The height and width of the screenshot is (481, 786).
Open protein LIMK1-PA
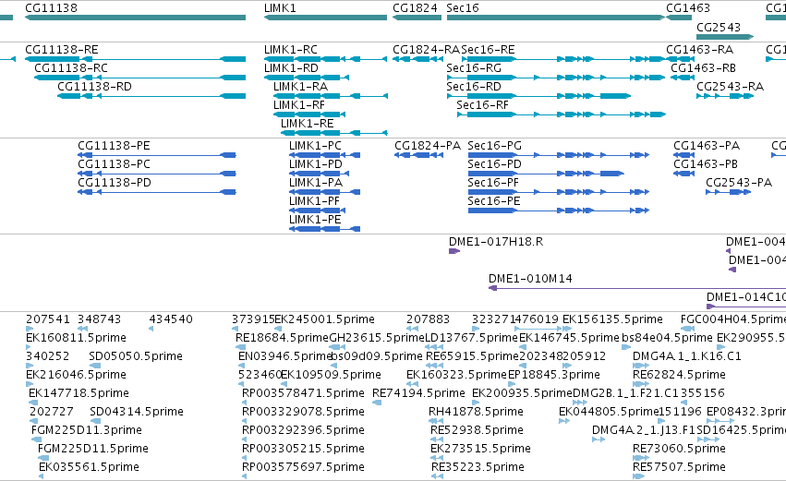(x=316, y=183)
